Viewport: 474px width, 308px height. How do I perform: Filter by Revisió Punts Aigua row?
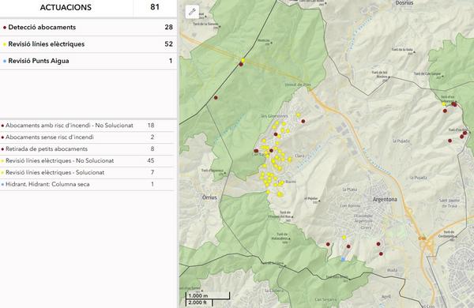[88, 62]
